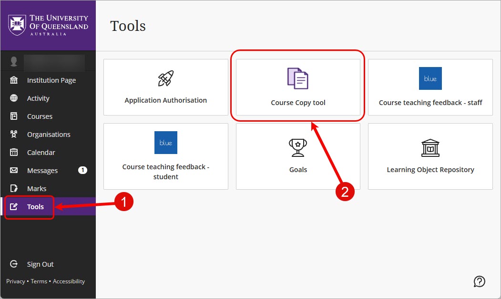Viewport: 501px width, 299px height.
Task: Click the user profile avatar icon
Action: click(14, 61)
